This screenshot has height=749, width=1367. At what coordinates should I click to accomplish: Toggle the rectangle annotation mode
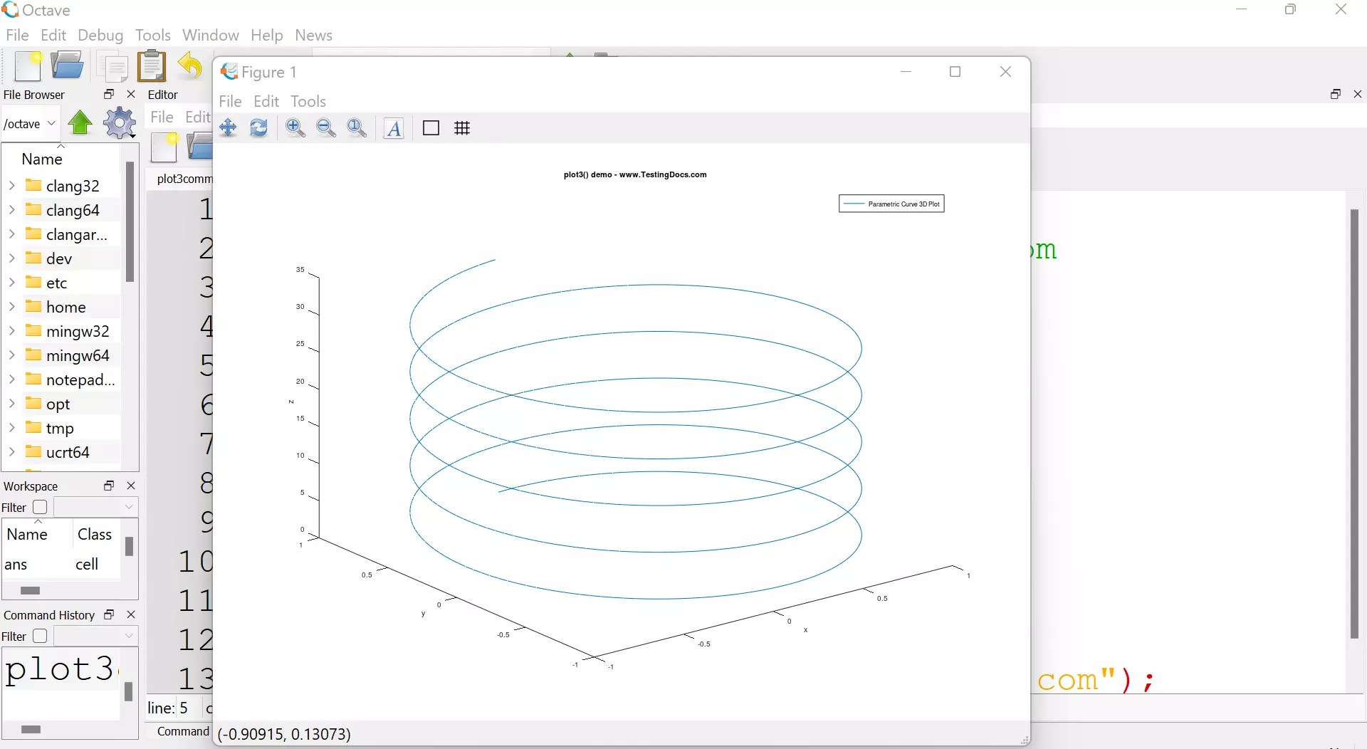click(x=431, y=128)
